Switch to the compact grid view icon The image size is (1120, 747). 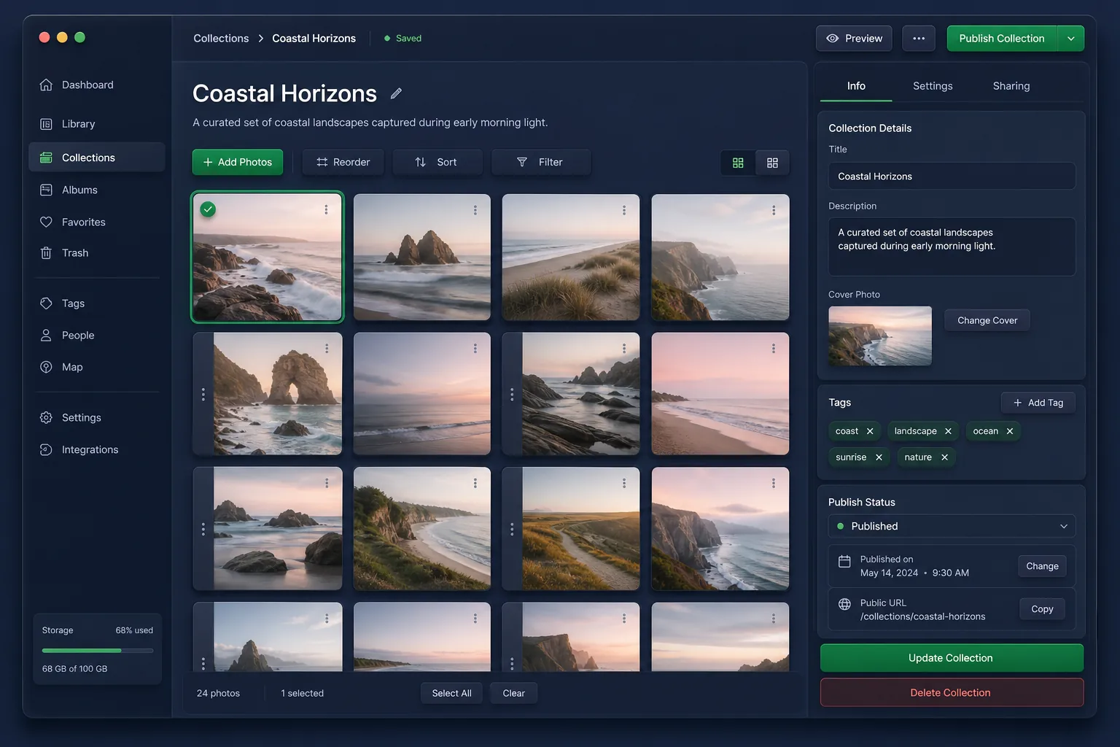(772, 163)
